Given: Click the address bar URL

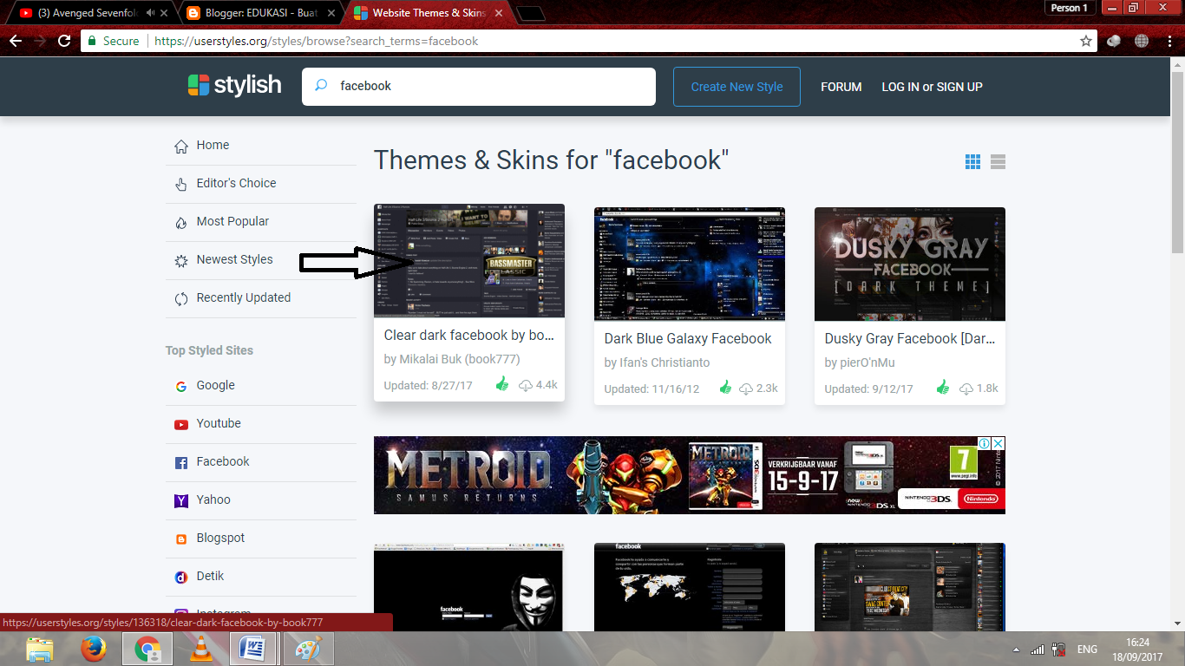Looking at the screenshot, I should 317,41.
